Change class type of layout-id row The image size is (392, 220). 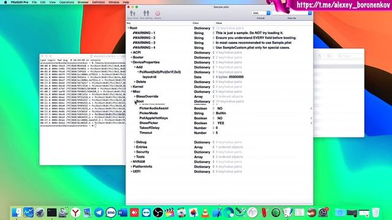coord(214,77)
